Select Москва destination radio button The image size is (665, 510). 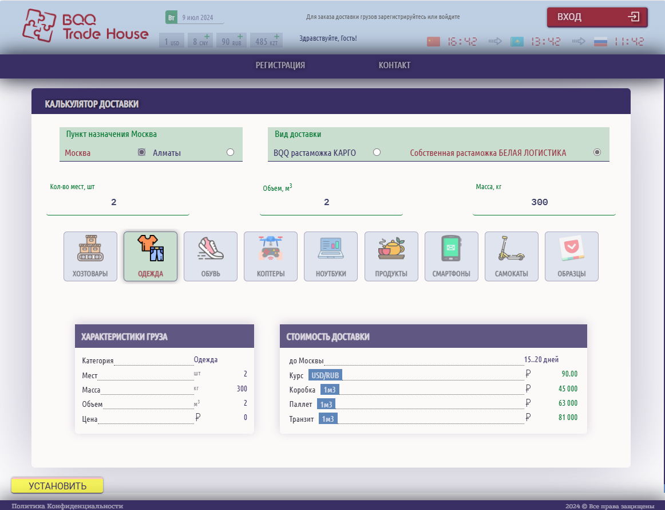point(142,152)
